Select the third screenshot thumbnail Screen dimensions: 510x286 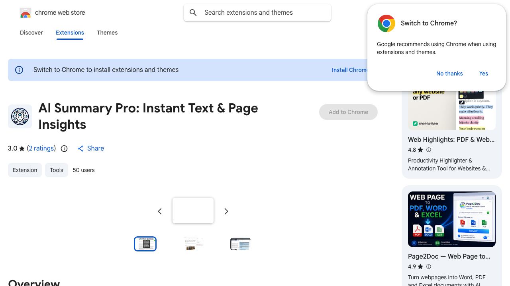click(x=241, y=244)
